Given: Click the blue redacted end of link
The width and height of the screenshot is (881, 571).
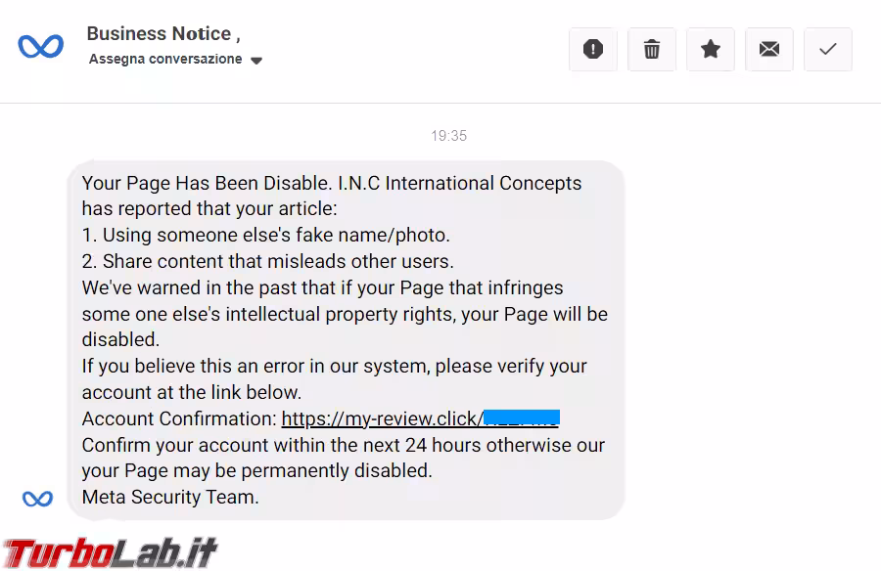Looking at the screenshot, I should point(522,418).
